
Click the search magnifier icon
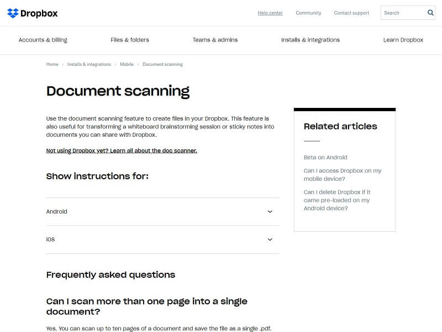pyautogui.click(x=430, y=13)
